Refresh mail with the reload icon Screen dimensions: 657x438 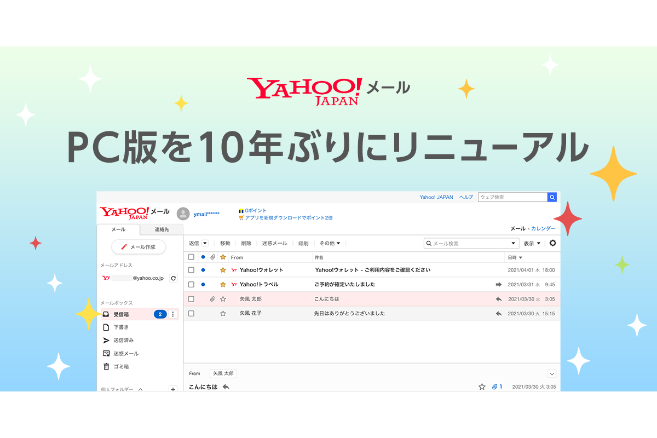coord(174,278)
